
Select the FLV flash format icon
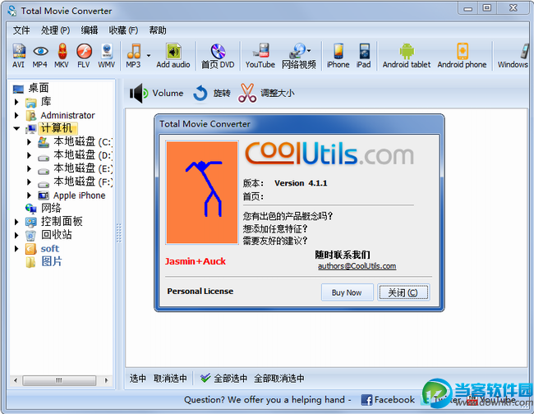tap(84, 52)
